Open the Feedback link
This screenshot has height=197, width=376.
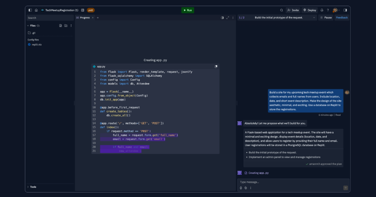(x=342, y=18)
